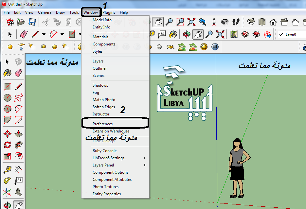
Task: Open the Arc tool dropdown arrow
Action: (x=62, y=35)
